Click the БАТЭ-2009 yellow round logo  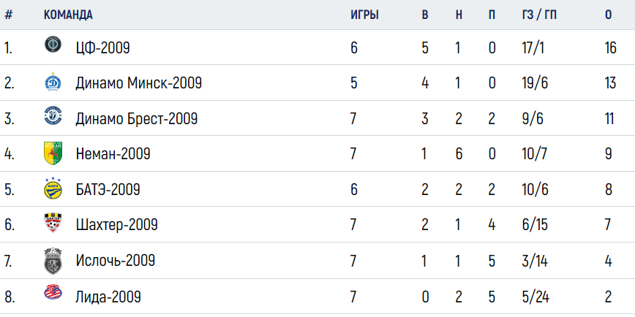[53, 188]
